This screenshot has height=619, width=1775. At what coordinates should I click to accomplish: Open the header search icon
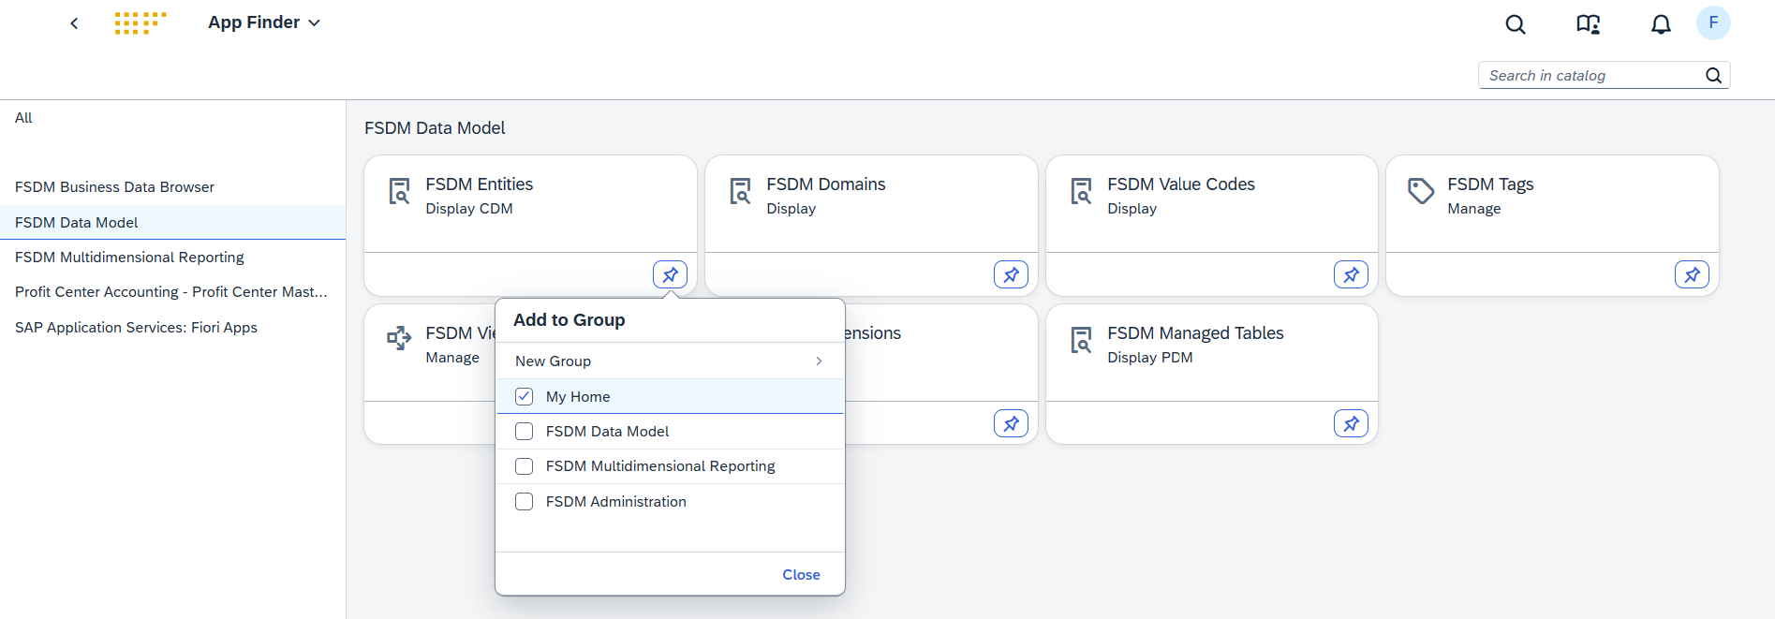[x=1516, y=24]
